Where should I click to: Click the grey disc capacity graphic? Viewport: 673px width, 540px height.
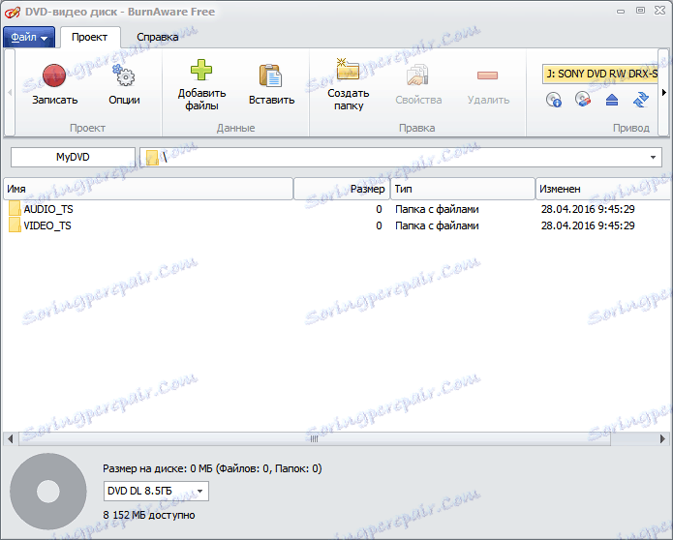[x=48, y=492]
